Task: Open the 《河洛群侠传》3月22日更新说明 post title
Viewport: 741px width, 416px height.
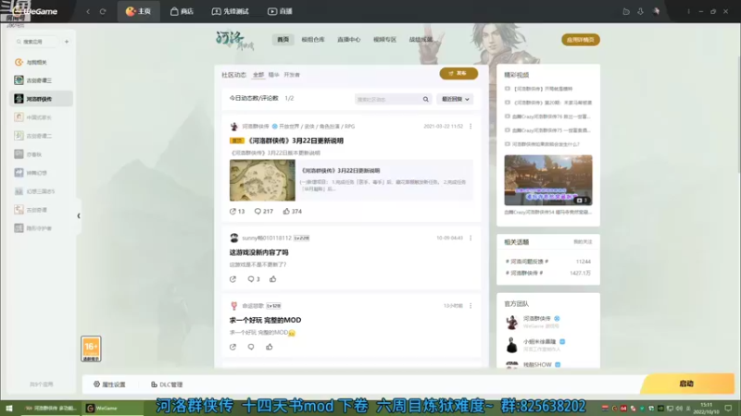Action: pyautogui.click(x=295, y=141)
